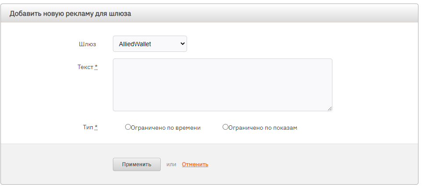Select the Ограничено по показам radio button
Image resolution: width=422 pixels, height=186 pixels.
pyautogui.click(x=225, y=127)
